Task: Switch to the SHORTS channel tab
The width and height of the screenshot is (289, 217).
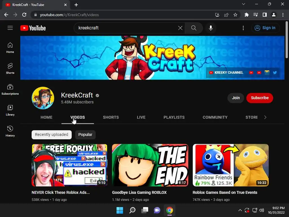Action: (111, 117)
